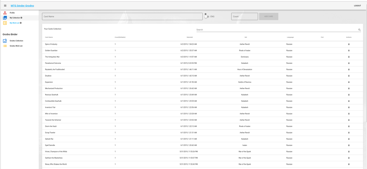Sort table by DateAdd column header
The width and height of the screenshot is (367, 169).
pos(189,37)
